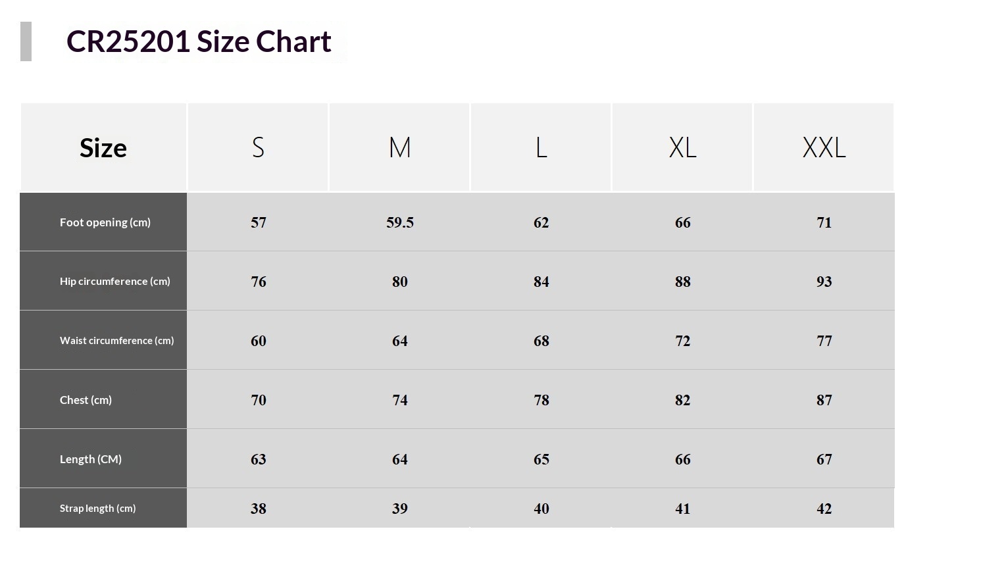Click the strap length value 42
Screen dimensions: 981x575
(824, 509)
